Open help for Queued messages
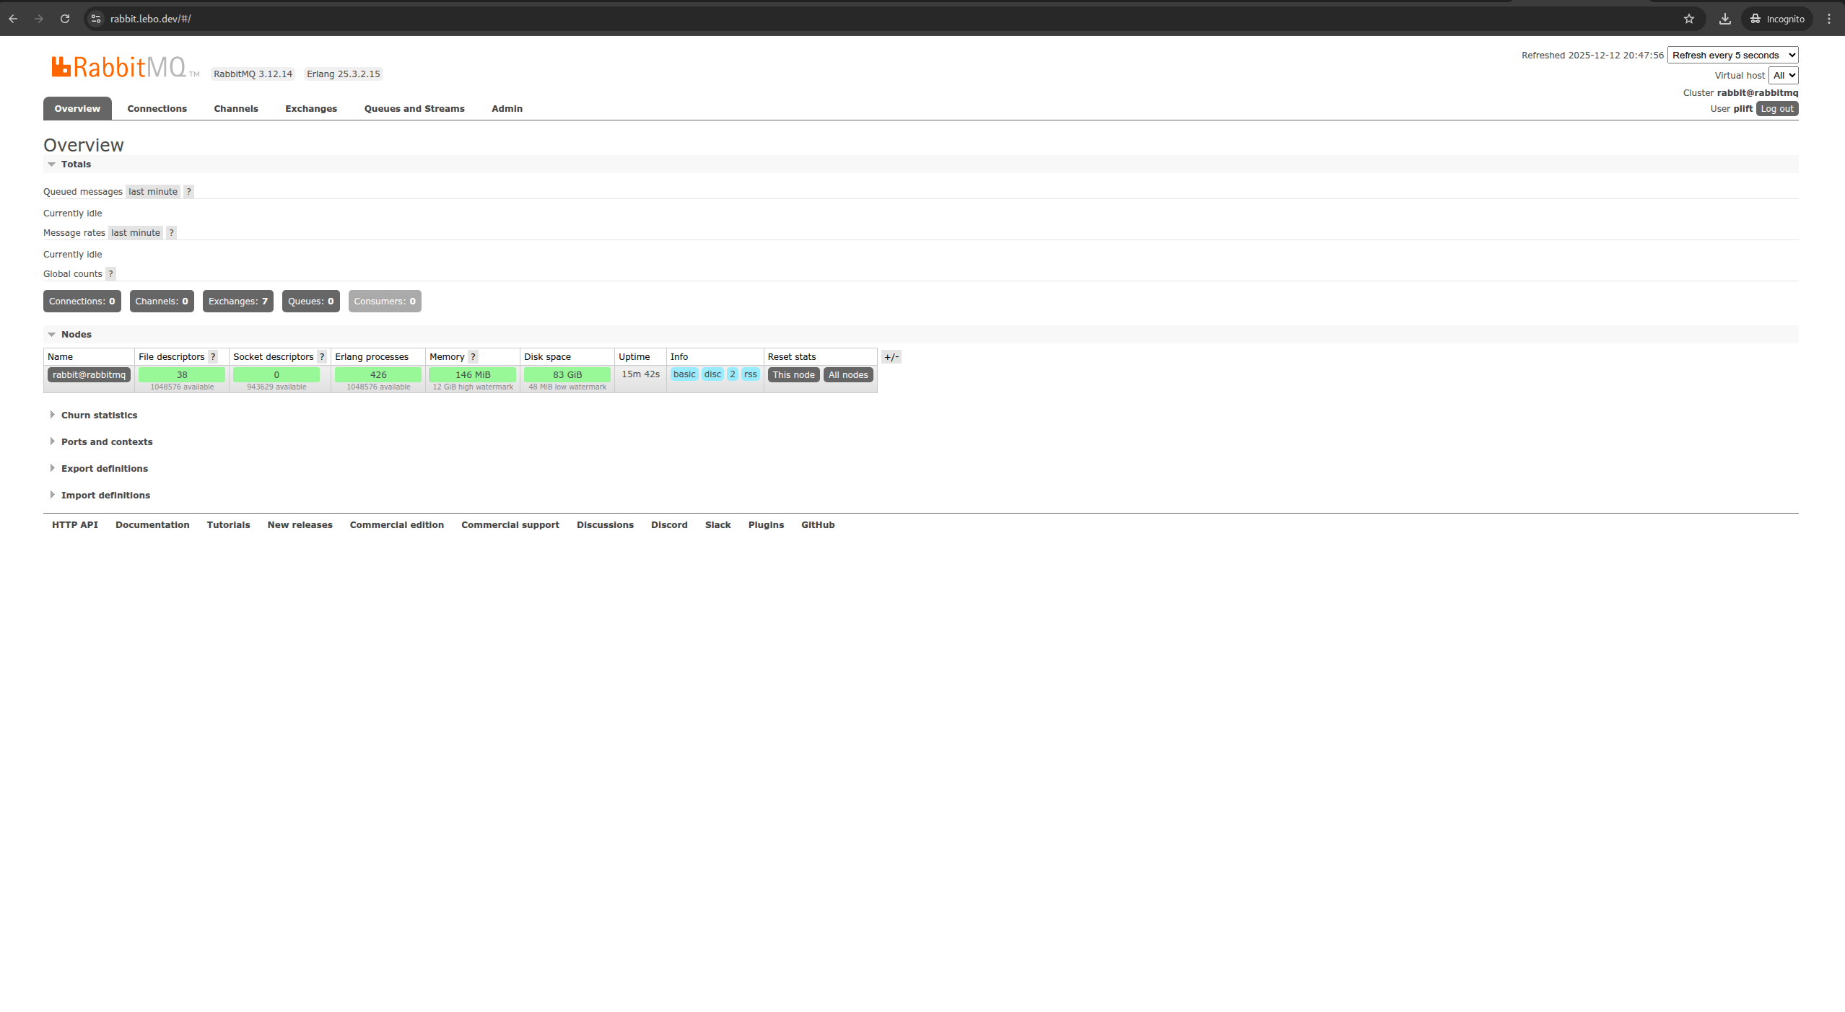The image size is (1845, 1012). [x=188, y=191]
